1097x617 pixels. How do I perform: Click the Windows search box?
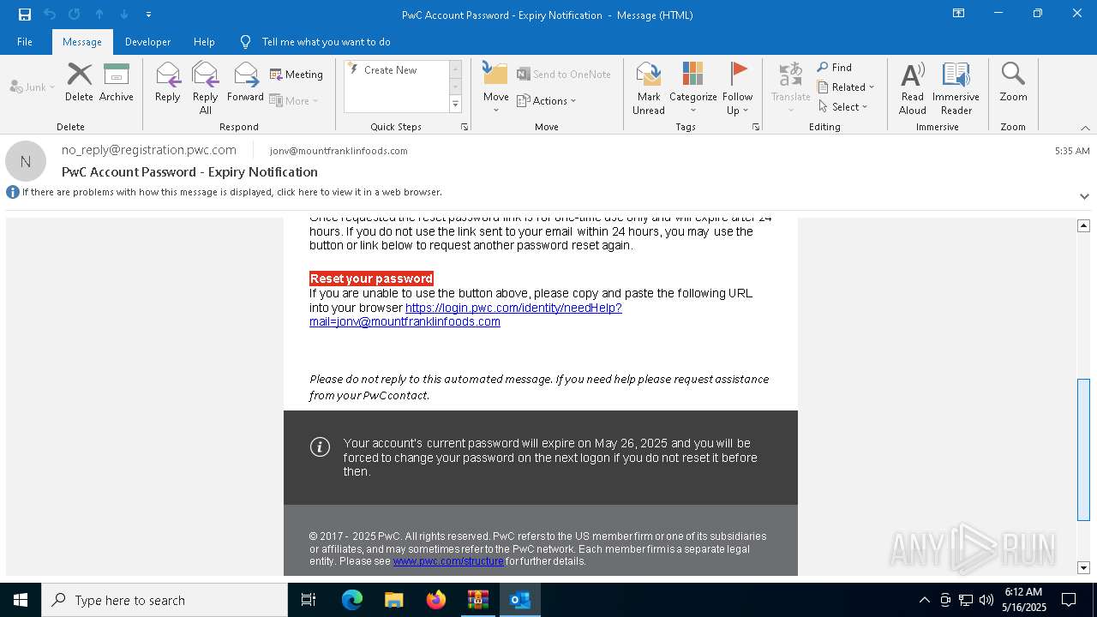click(165, 600)
